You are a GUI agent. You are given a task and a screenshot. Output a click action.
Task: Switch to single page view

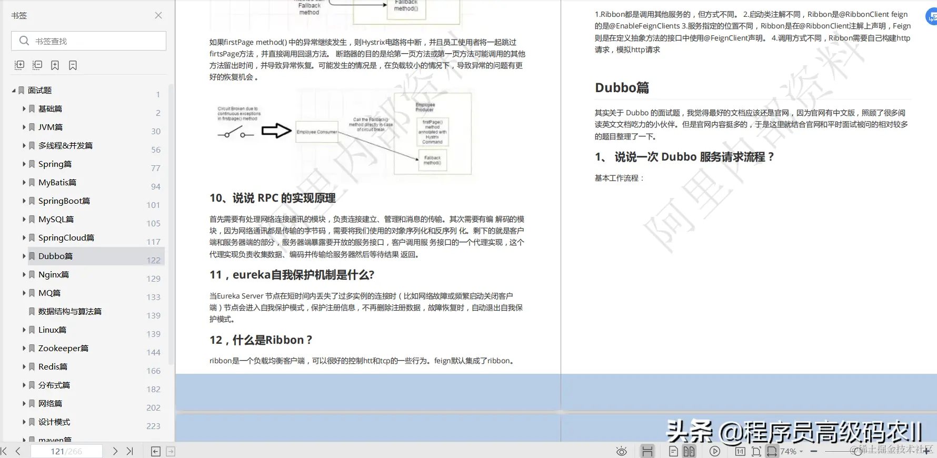pos(673,451)
